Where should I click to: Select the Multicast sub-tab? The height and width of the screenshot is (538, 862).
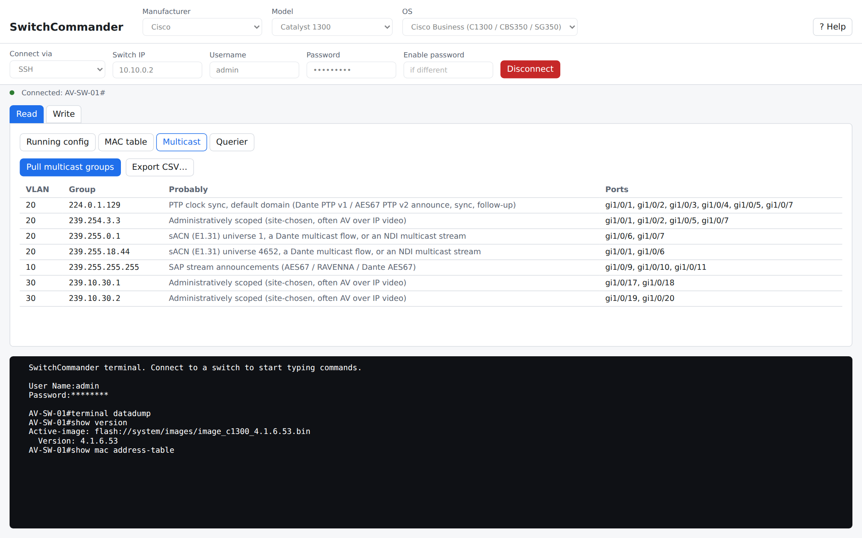182,142
